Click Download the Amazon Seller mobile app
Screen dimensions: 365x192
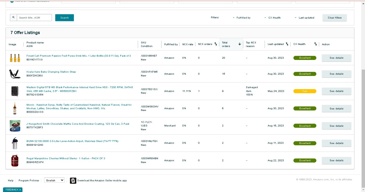pos(102,181)
